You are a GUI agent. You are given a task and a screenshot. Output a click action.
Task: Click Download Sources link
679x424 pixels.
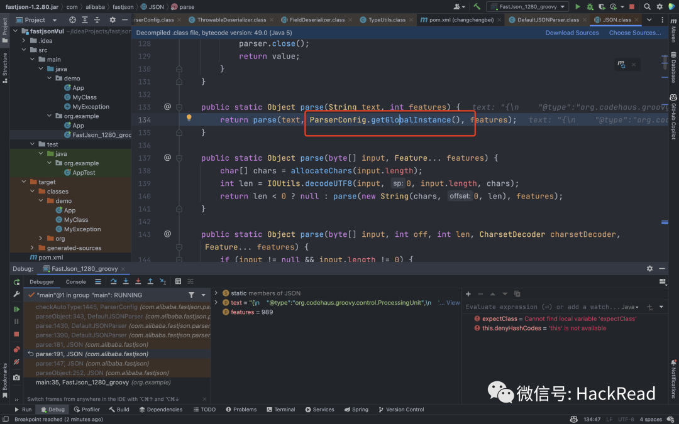(x=571, y=33)
